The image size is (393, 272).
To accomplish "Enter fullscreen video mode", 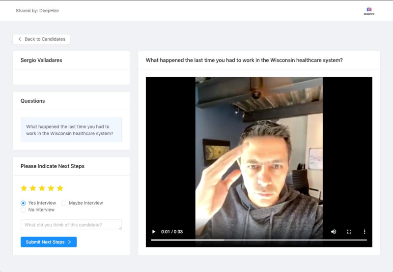I will (x=349, y=232).
